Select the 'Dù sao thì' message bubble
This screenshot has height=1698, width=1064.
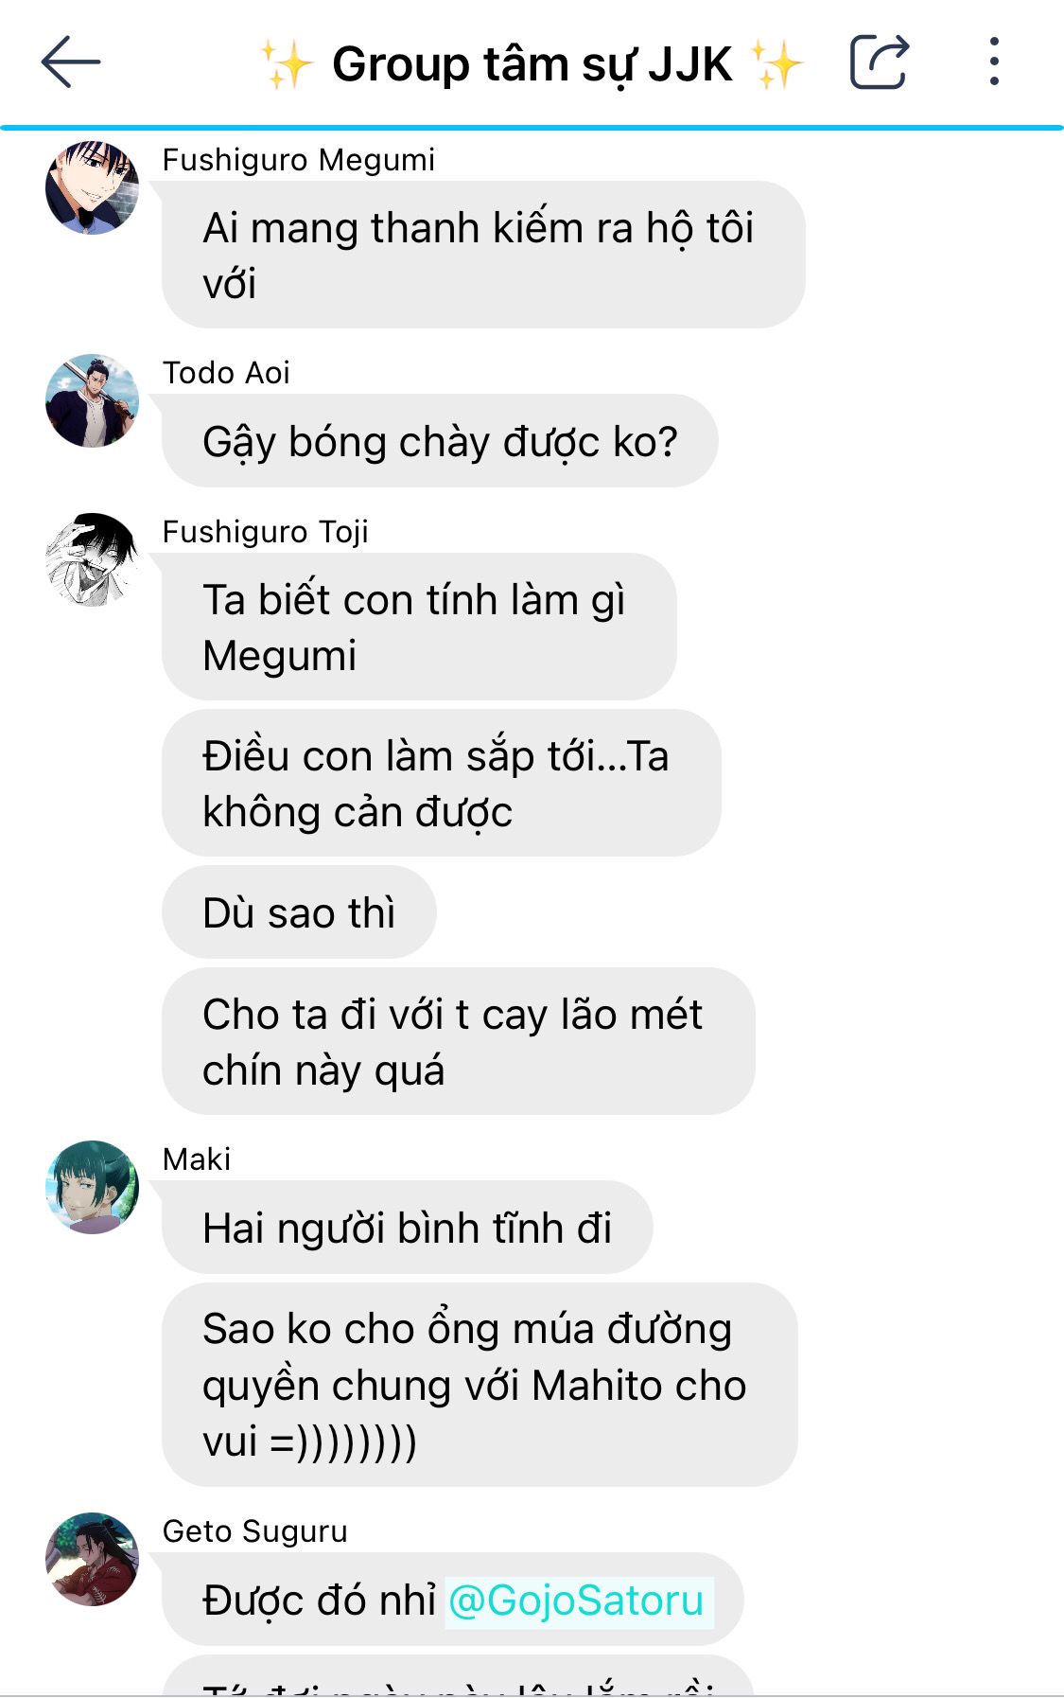point(299,911)
